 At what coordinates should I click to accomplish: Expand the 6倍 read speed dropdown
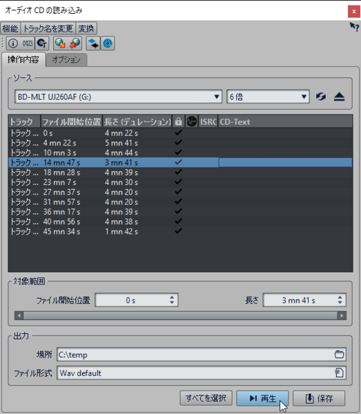(x=268, y=97)
